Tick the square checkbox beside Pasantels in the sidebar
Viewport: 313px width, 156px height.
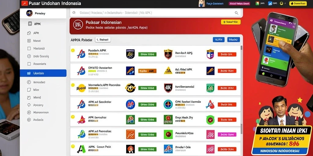[x=29, y=64]
